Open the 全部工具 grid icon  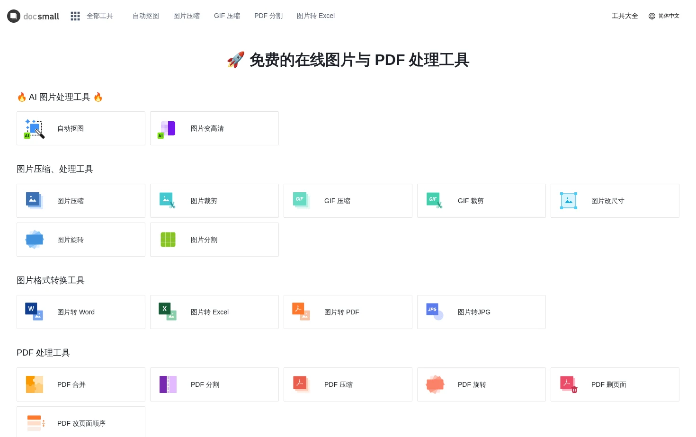coord(75,16)
